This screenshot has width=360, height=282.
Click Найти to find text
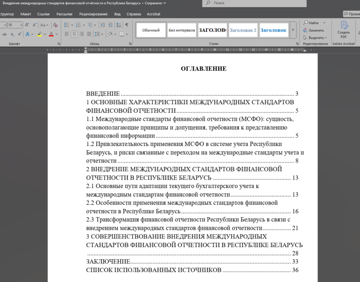click(x=311, y=23)
